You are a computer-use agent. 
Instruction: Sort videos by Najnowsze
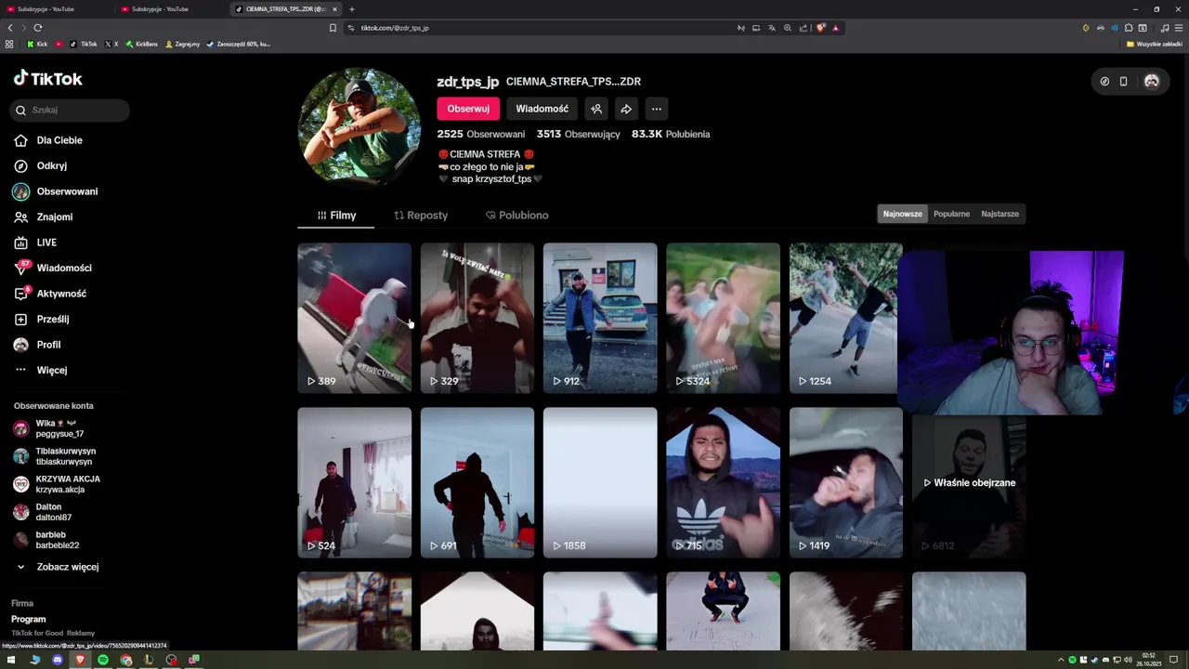903,214
